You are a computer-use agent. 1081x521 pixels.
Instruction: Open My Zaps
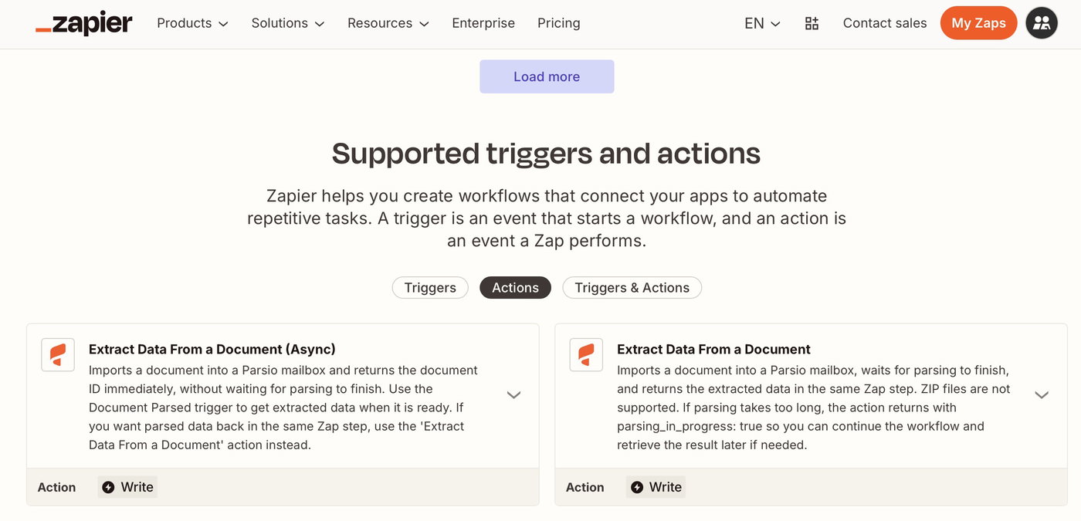[978, 23]
